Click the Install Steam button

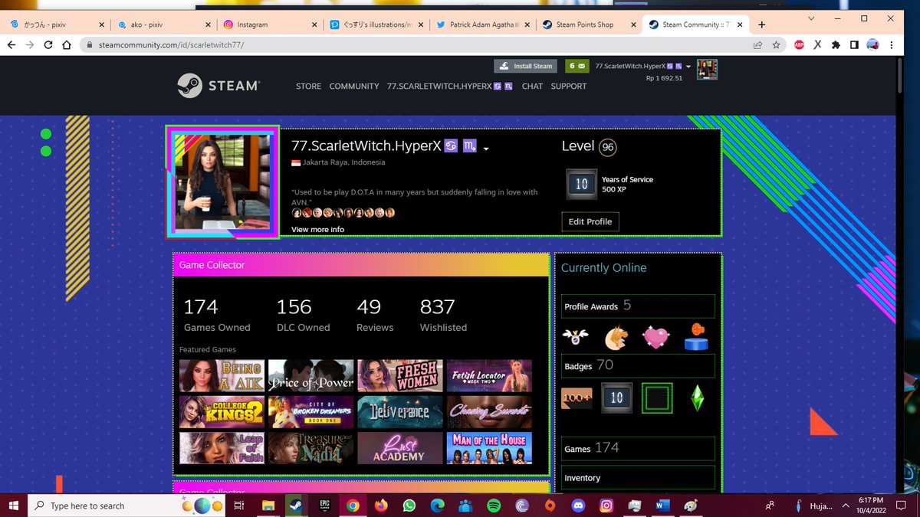526,66
